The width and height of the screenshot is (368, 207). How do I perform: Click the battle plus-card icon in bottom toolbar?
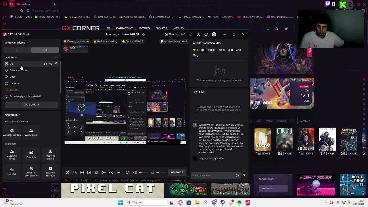point(89,172)
